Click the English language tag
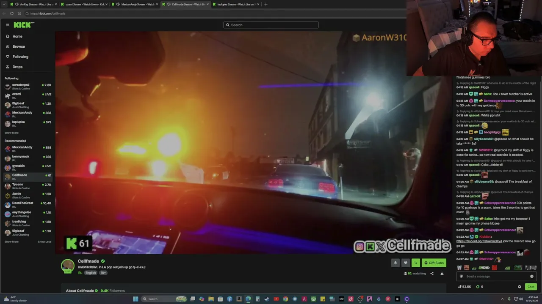 (x=91, y=273)
